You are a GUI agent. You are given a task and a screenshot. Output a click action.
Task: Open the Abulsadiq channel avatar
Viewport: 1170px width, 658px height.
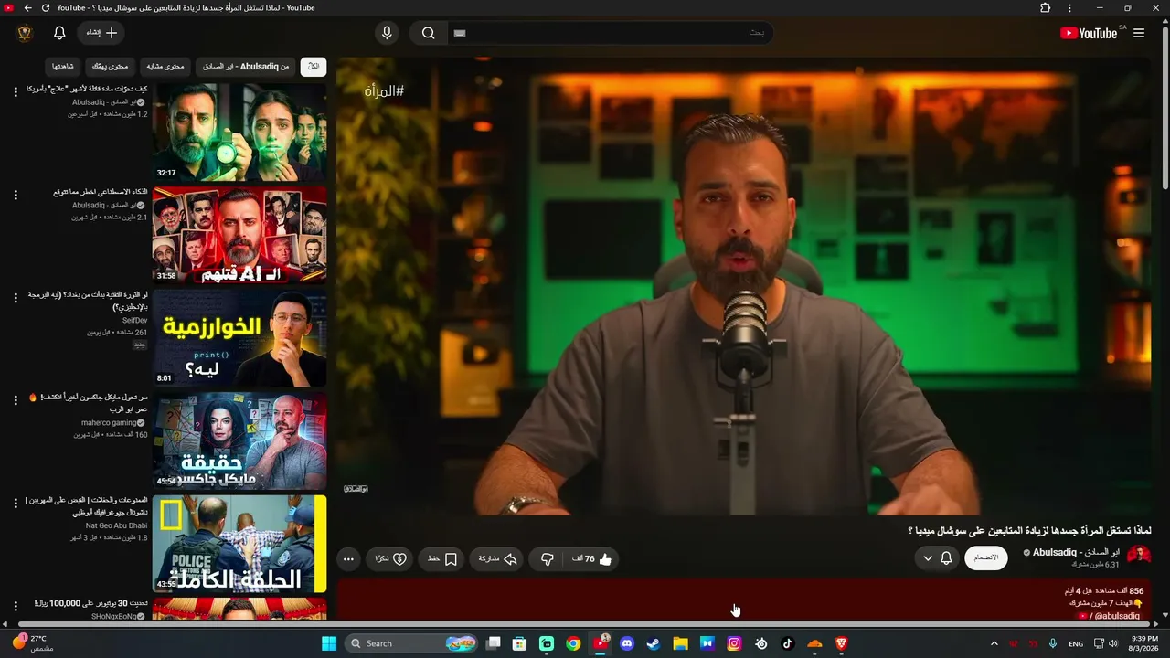pos(1139,557)
